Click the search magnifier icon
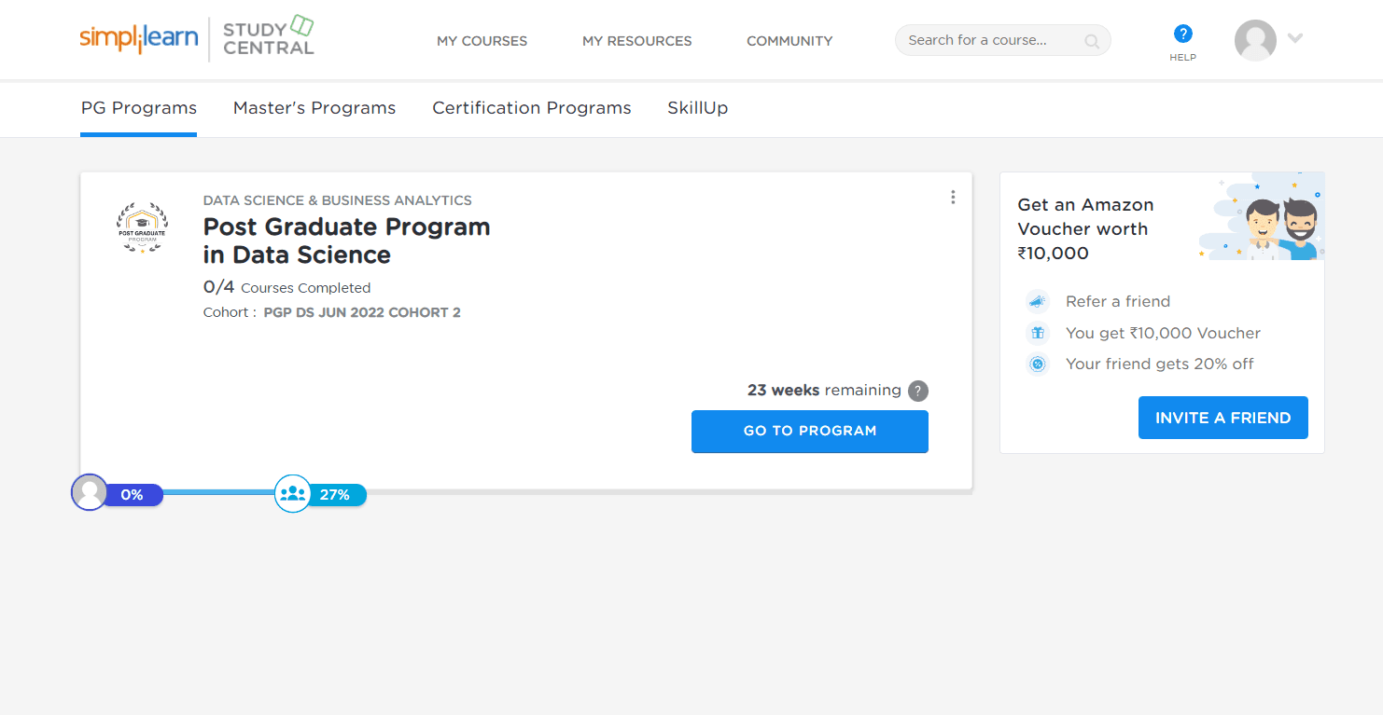Image resolution: width=1383 pixels, height=715 pixels. [x=1091, y=41]
